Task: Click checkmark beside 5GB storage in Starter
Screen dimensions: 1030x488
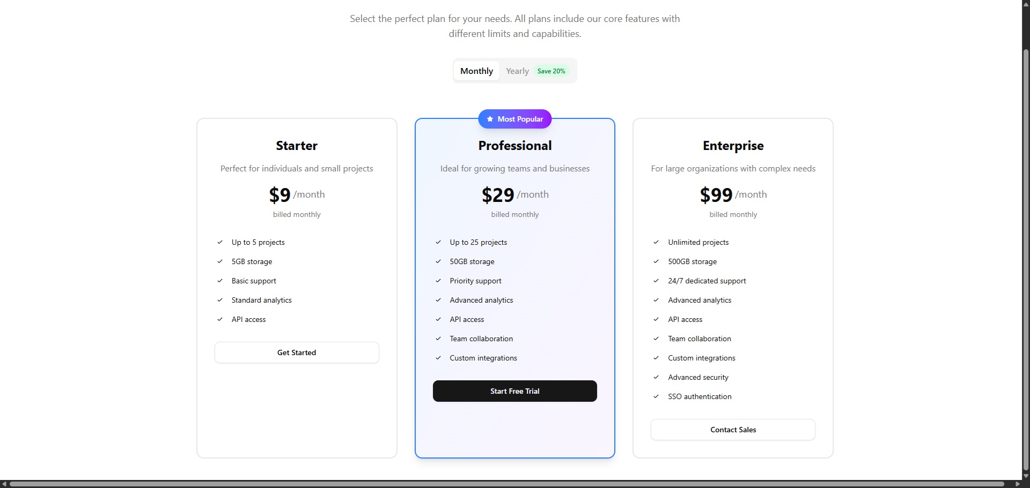Action: (220, 261)
